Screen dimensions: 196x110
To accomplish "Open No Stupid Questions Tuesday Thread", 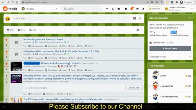I will 43,39.
